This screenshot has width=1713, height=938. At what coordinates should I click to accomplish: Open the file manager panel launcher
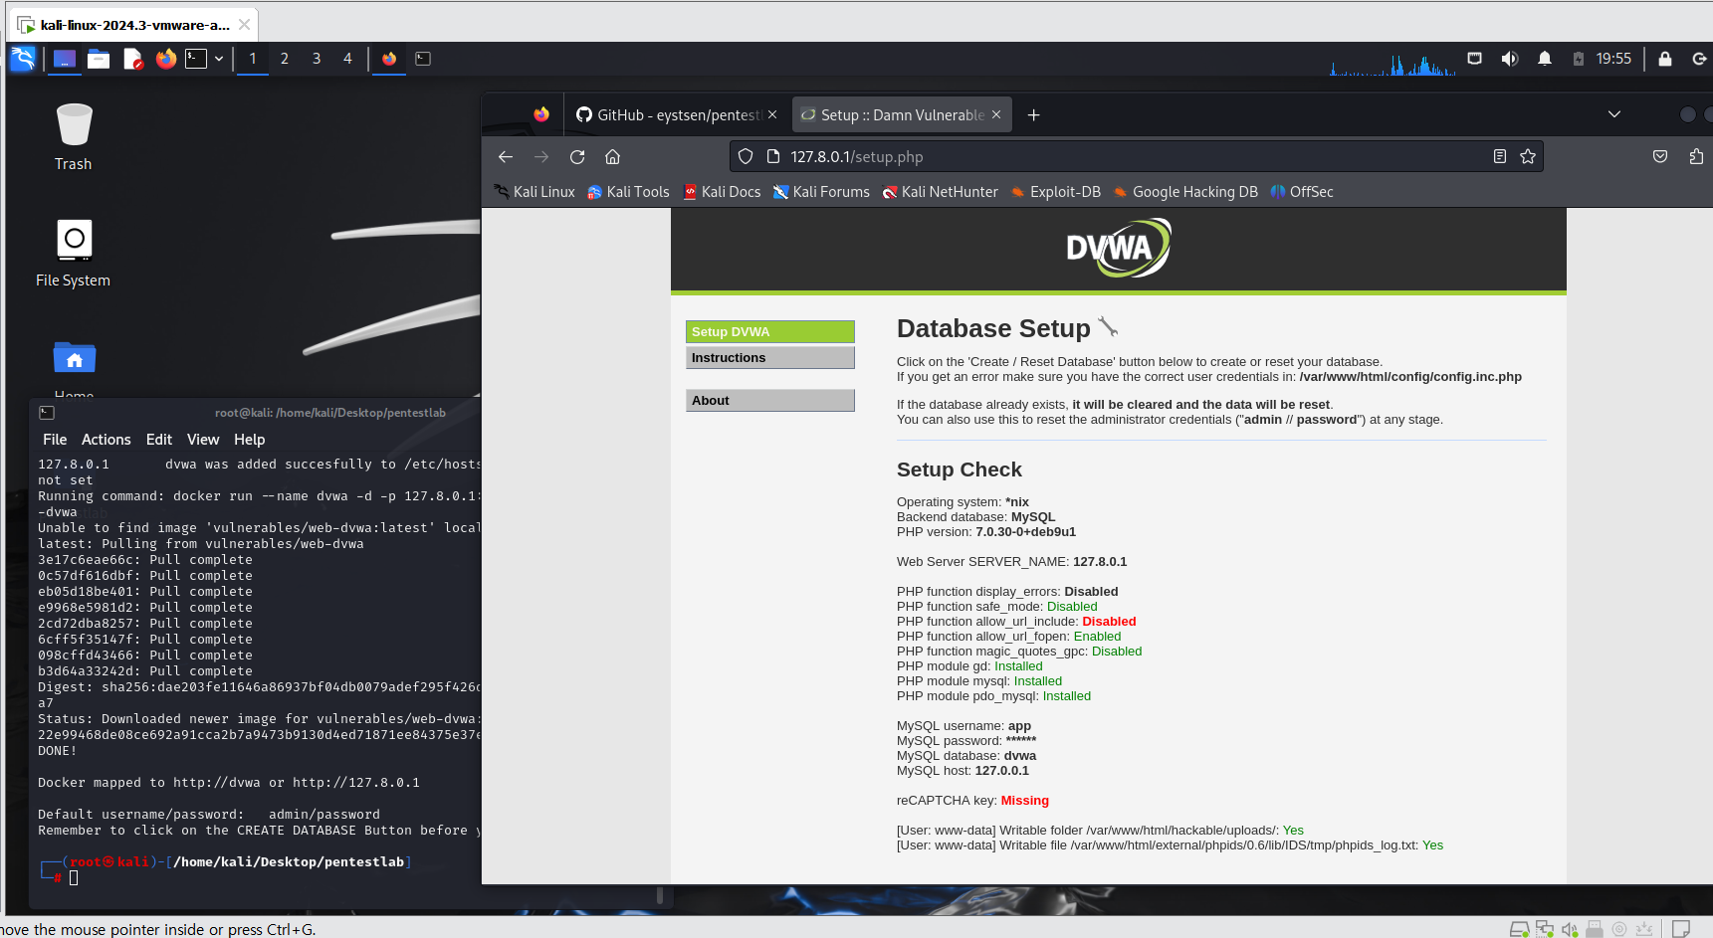pos(99,59)
